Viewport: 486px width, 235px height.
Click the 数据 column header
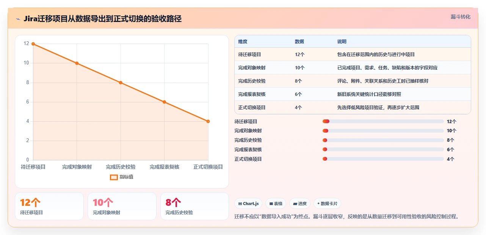click(299, 42)
